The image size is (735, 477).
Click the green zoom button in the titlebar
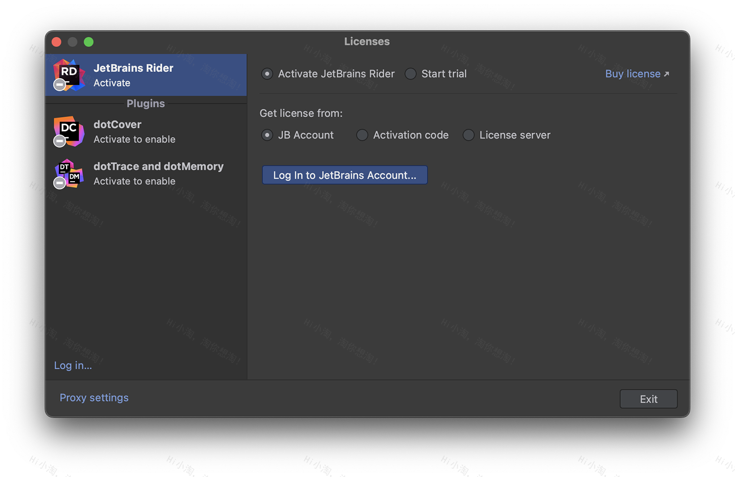coord(89,42)
